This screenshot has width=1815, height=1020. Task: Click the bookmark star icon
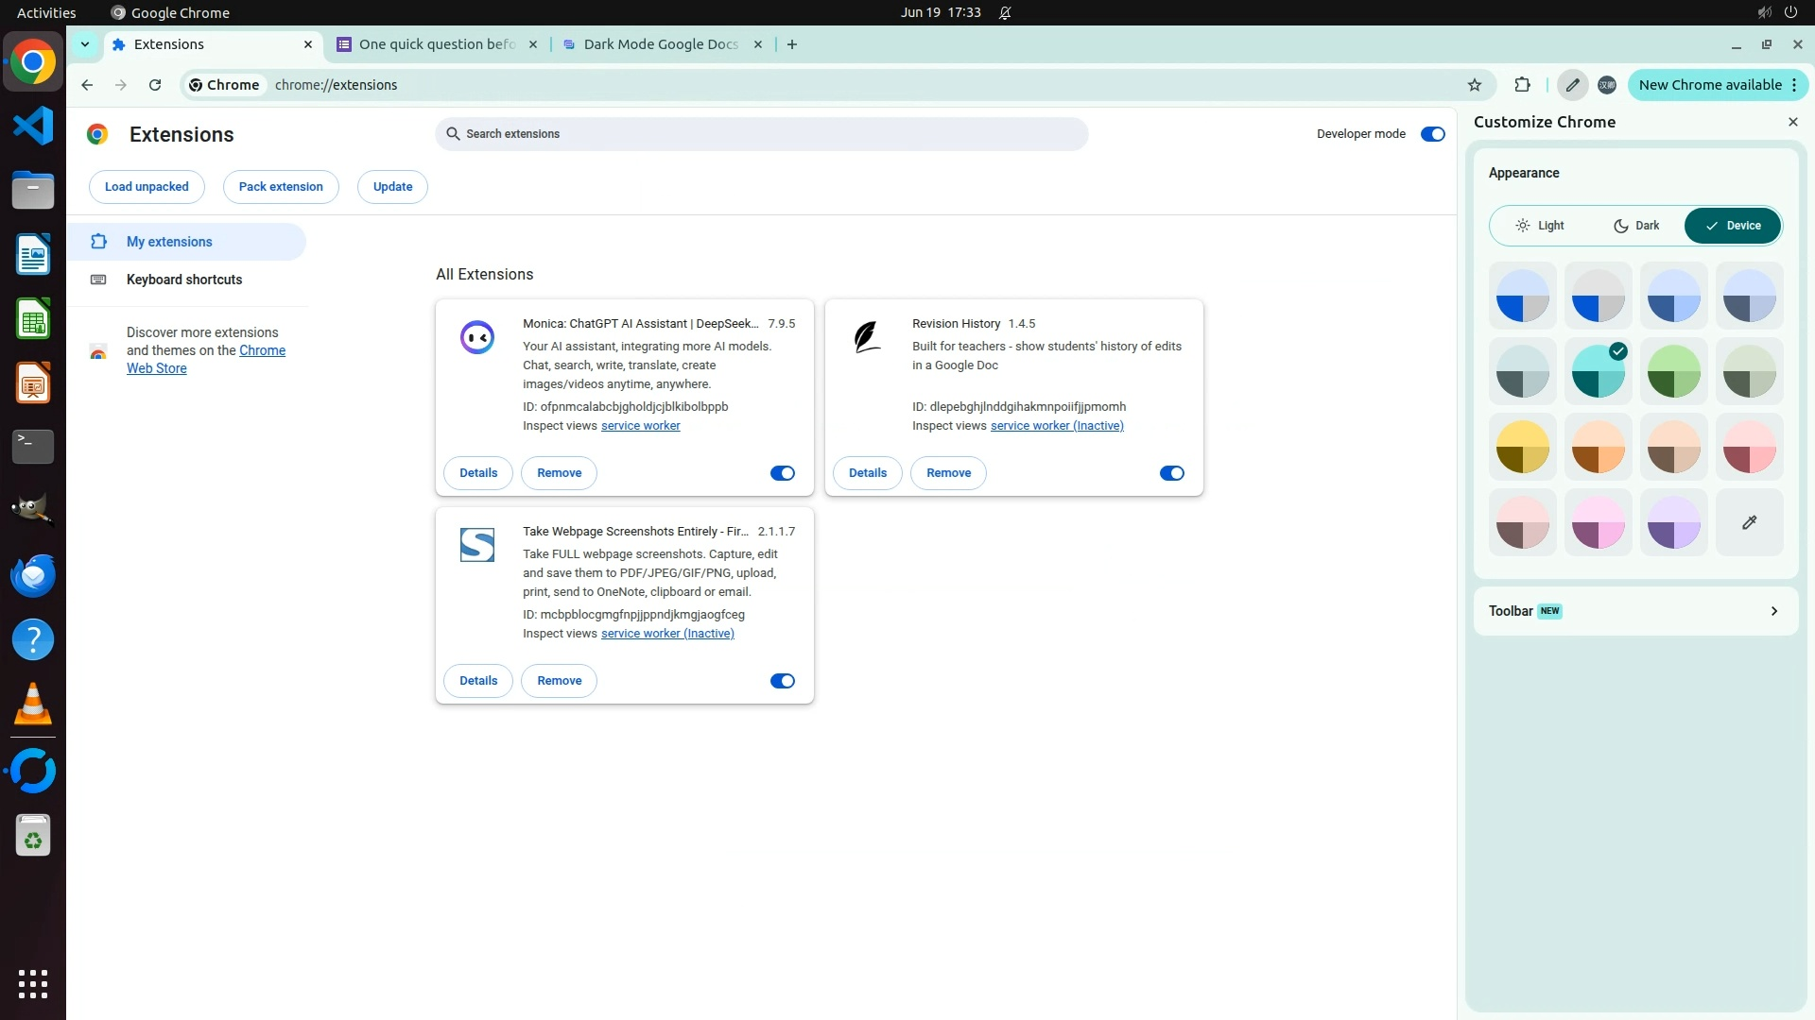click(x=1475, y=85)
